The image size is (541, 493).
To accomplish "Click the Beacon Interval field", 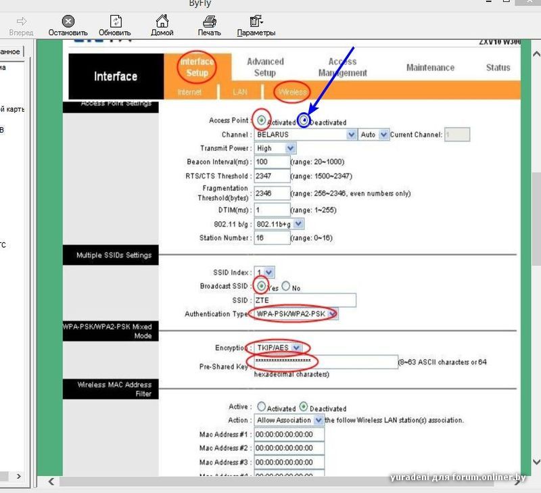I will pyautogui.click(x=273, y=162).
